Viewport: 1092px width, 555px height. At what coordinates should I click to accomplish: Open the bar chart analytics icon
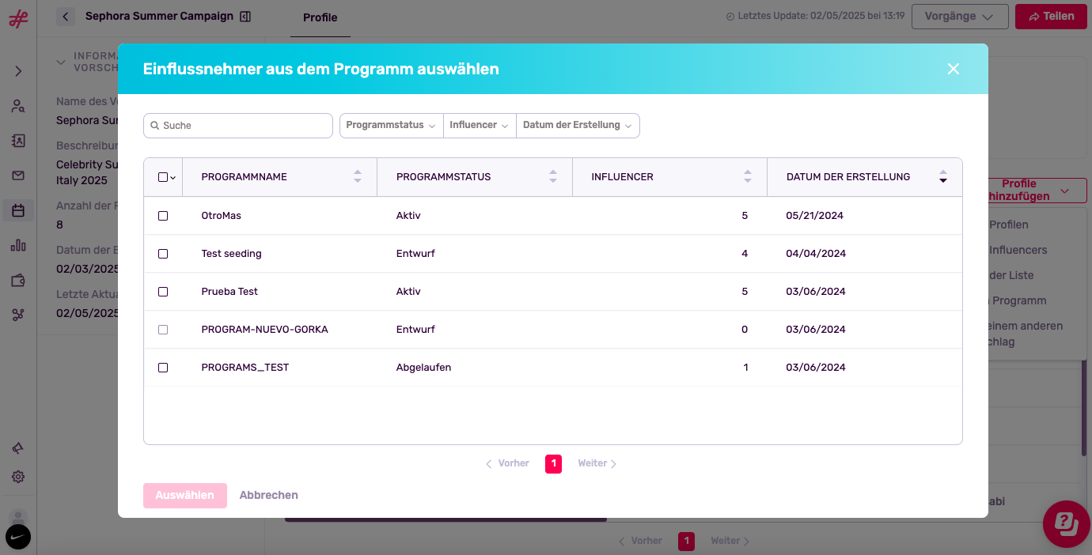tap(18, 245)
